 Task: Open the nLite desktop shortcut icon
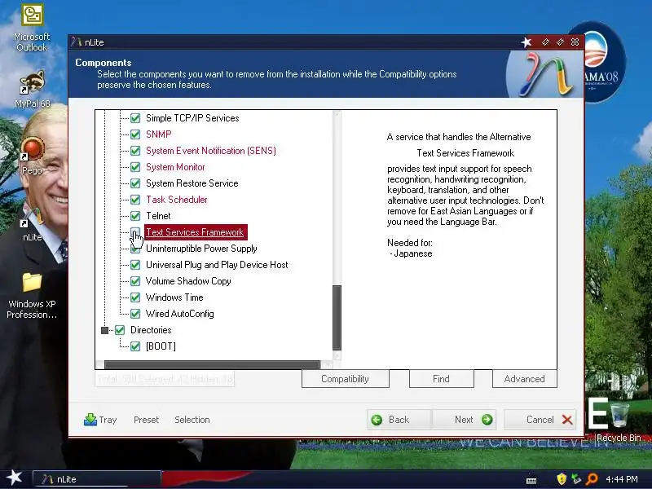32,225
